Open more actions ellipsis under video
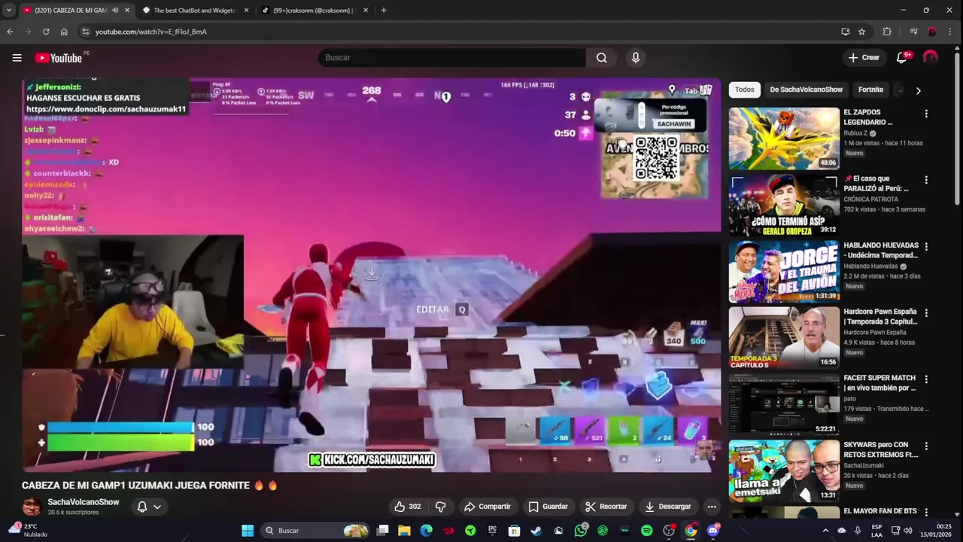Image resolution: width=963 pixels, height=542 pixels. click(x=712, y=507)
